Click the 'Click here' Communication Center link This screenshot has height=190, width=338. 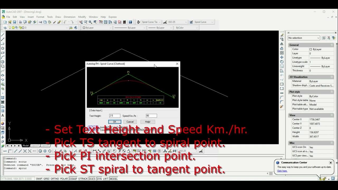tap(282, 171)
